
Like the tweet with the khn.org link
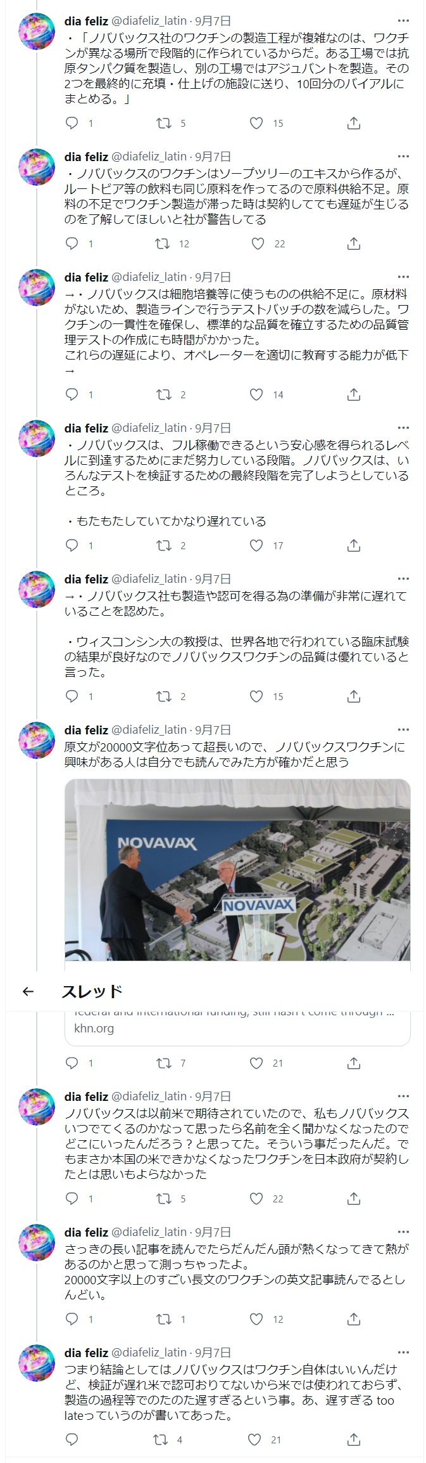coord(256,1063)
